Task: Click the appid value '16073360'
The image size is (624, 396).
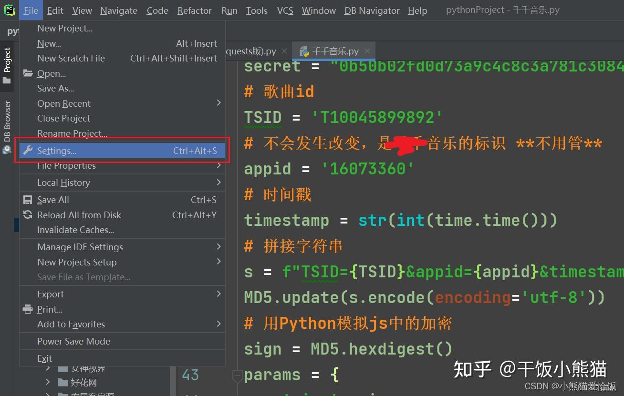Action: click(x=367, y=169)
